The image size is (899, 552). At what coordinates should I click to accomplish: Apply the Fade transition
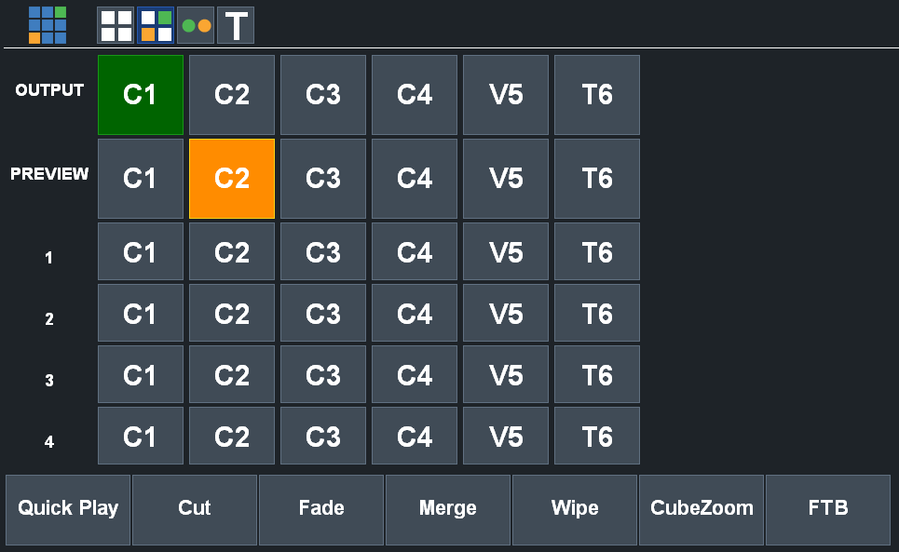pos(321,509)
